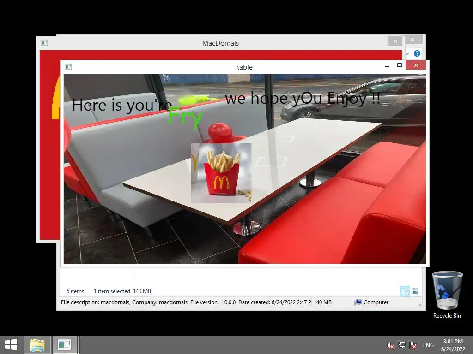Switch File Explorer to details view

tap(405, 291)
